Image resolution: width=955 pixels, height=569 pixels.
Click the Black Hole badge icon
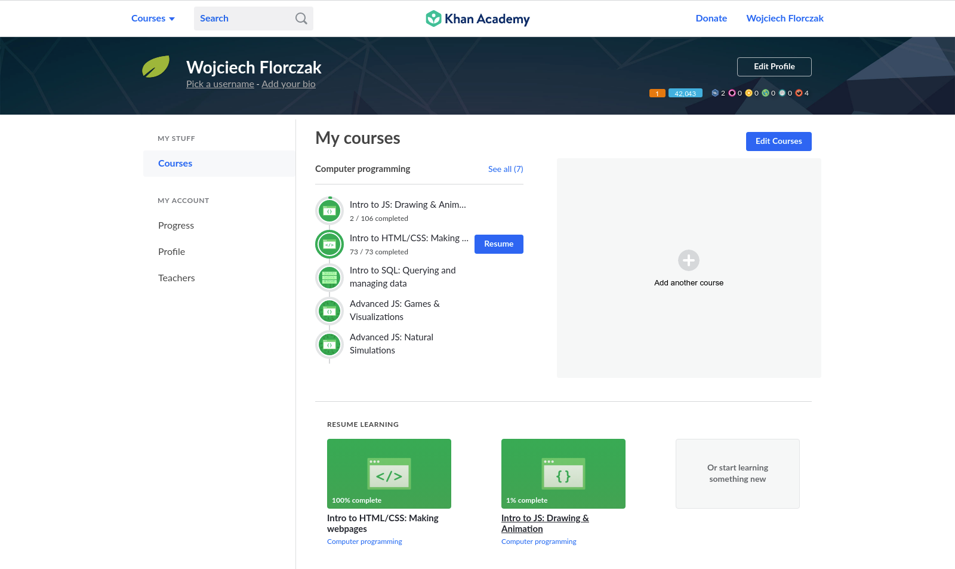732,93
